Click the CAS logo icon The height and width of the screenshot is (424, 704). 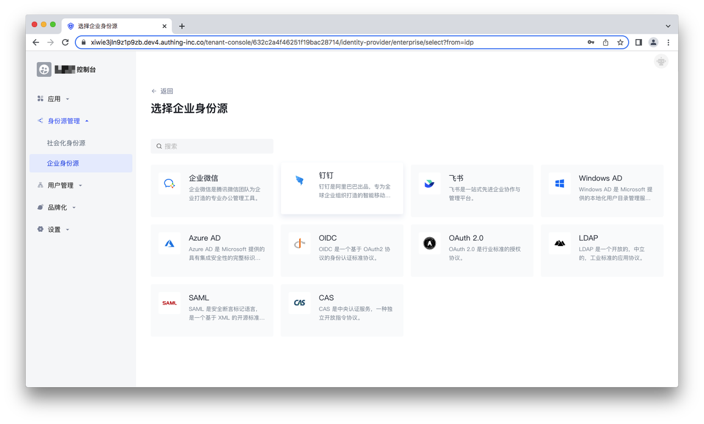[x=299, y=303]
